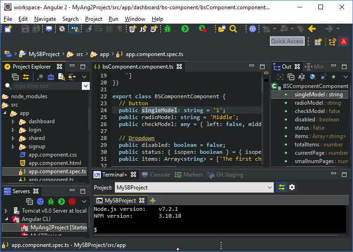This screenshot has height=252, width=353.
Task: Open the Angular perspective icon
Action: 344,42
